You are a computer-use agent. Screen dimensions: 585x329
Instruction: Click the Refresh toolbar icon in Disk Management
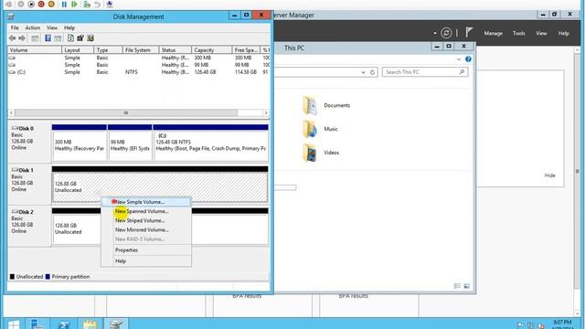coord(70,38)
